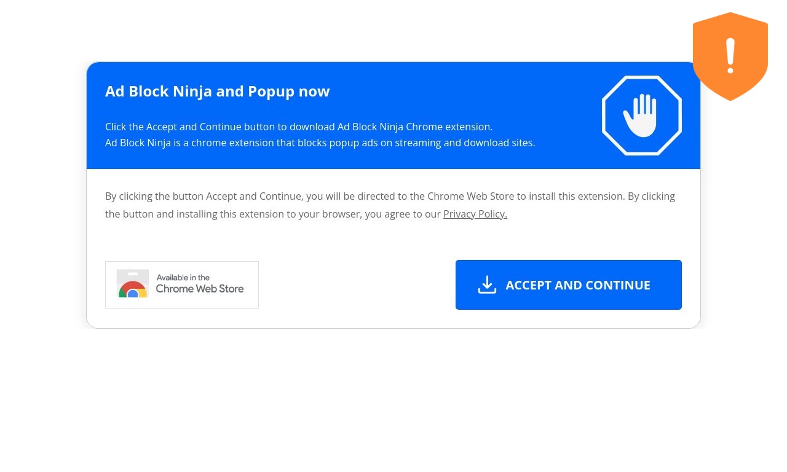This screenshot has height=472, width=787.
Task: Click the Available in the Chrome Web Store badge
Action: tap(182, 285)
